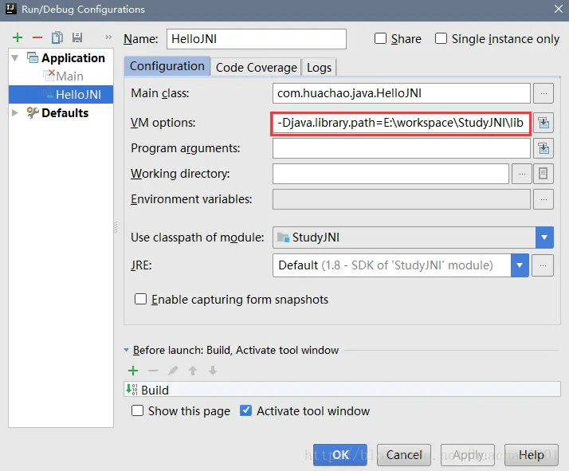Save configuration floppy disk icon
The image size is (569, 471).
point(77,37)
